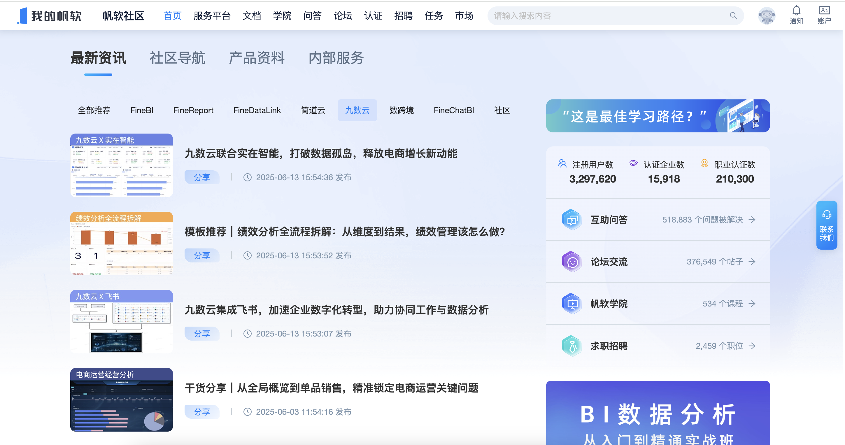Click arrow next to 376,549 个帖子
The image size is (845, 445).
coord(752,262)
